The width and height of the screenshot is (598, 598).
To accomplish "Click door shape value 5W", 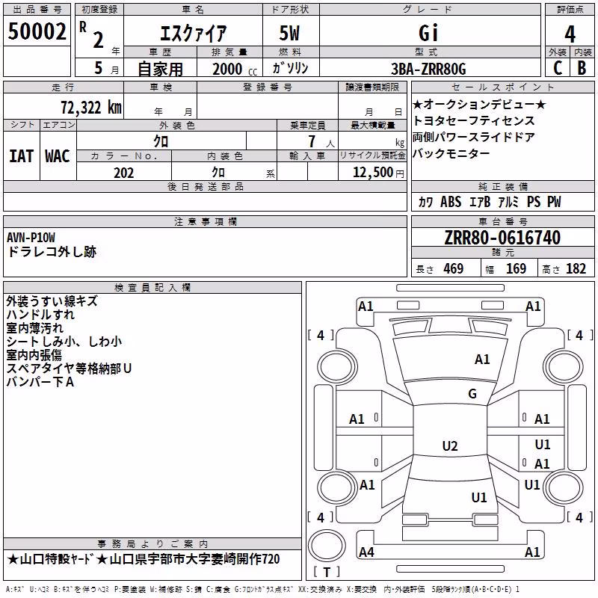I will (289, 33).
